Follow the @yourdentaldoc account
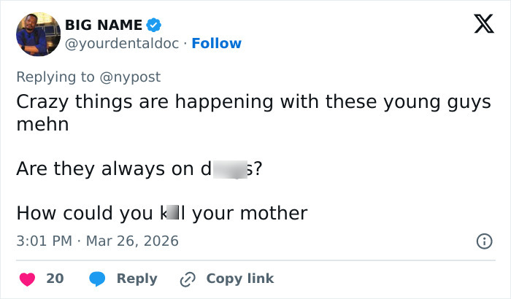Image resolution: width=511 pixels, height=299 pixels. click(216, 44)
